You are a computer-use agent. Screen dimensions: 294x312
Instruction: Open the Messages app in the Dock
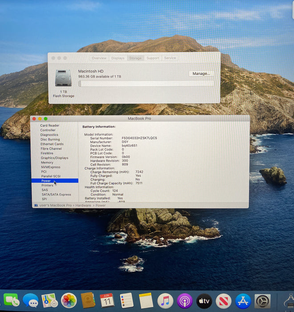point(30,300)
